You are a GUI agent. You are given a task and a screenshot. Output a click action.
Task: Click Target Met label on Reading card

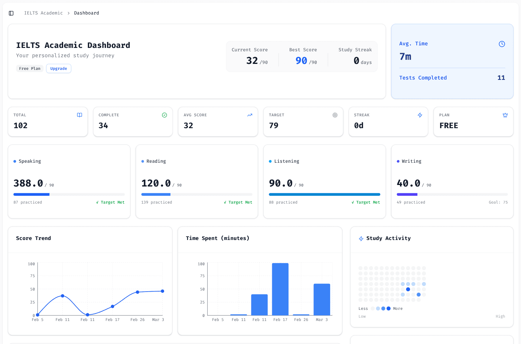pos(238,202)
